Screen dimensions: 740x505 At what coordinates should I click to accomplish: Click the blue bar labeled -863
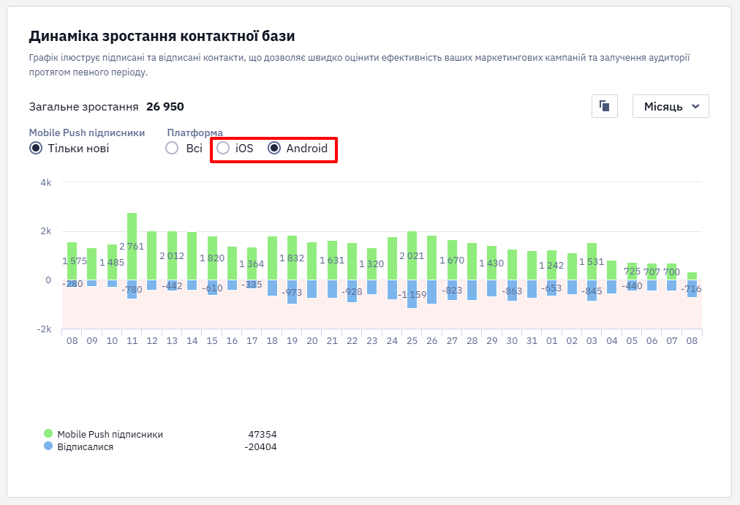point(512,291)
